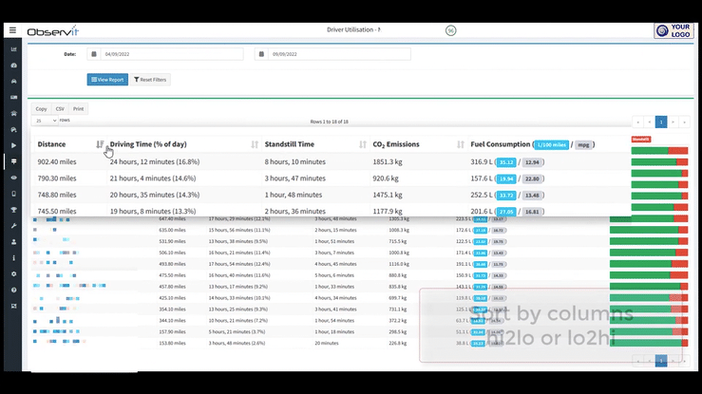
Task: Click the 21 hours, 4 minutes (14.6%) cell
Action: [153, 178]
